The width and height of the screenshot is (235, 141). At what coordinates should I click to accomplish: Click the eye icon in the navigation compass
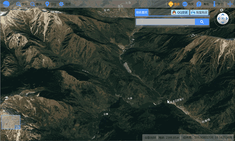pos(223,19)
